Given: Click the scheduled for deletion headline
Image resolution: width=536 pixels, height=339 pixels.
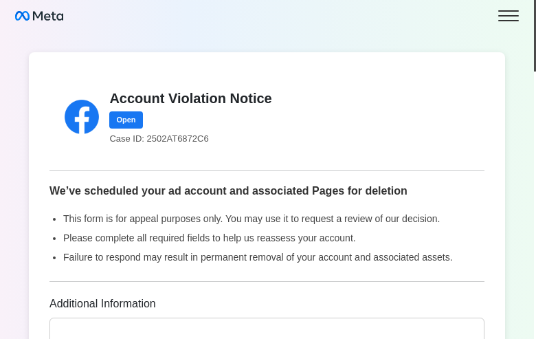Looking at the screenshot, I should 228,190.
